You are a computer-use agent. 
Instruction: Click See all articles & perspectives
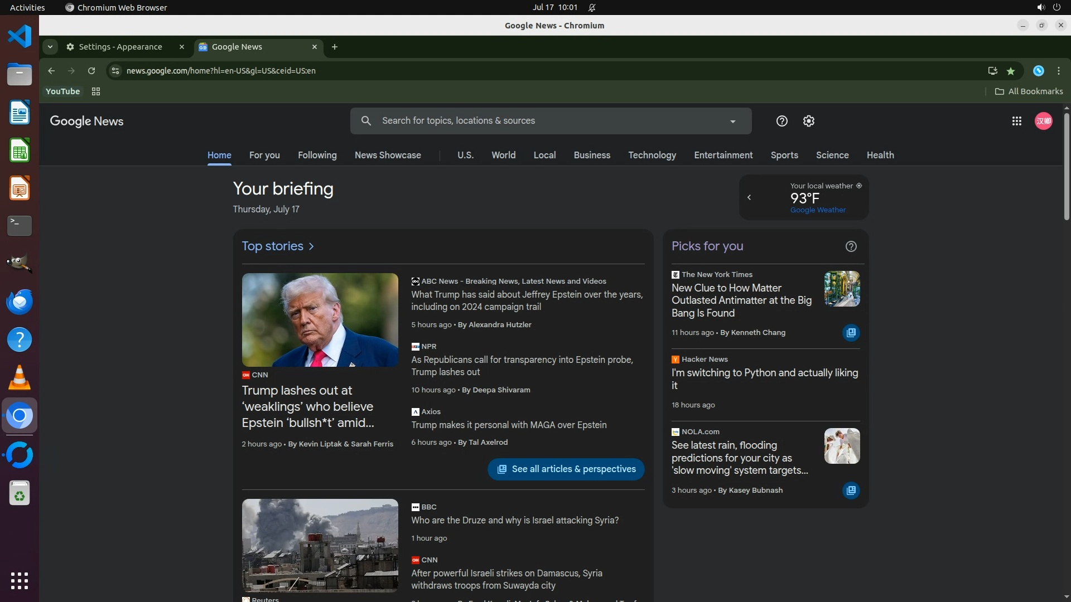pos(566,469)
